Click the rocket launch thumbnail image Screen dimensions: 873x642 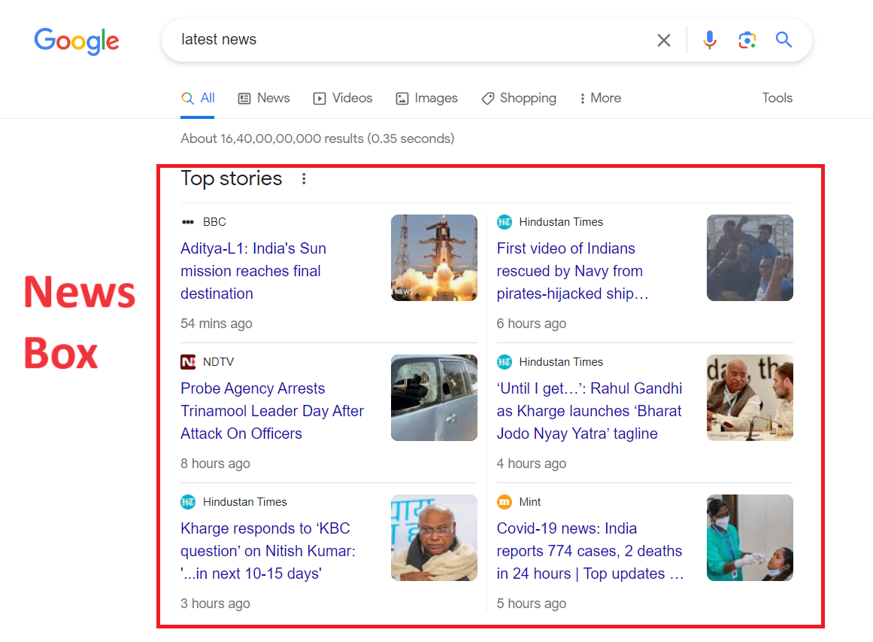434,257
